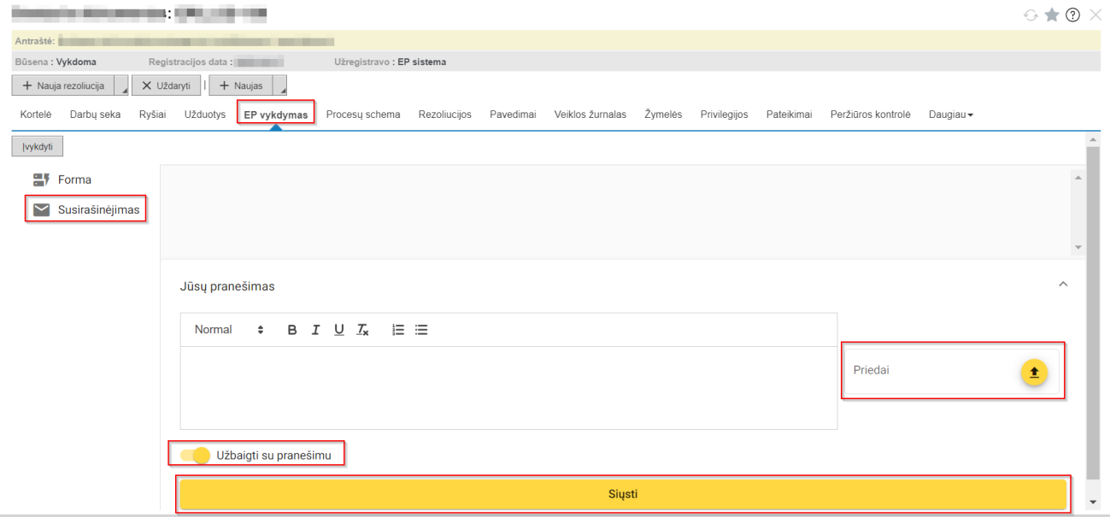
Task: Click the Bold formatting icon
Action: pos(292,330)
